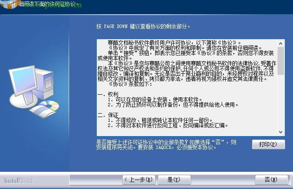Click the '《协议》条款如下:' line
The width and height of the screenshot is (293, 189).
(x=130, y=84)
